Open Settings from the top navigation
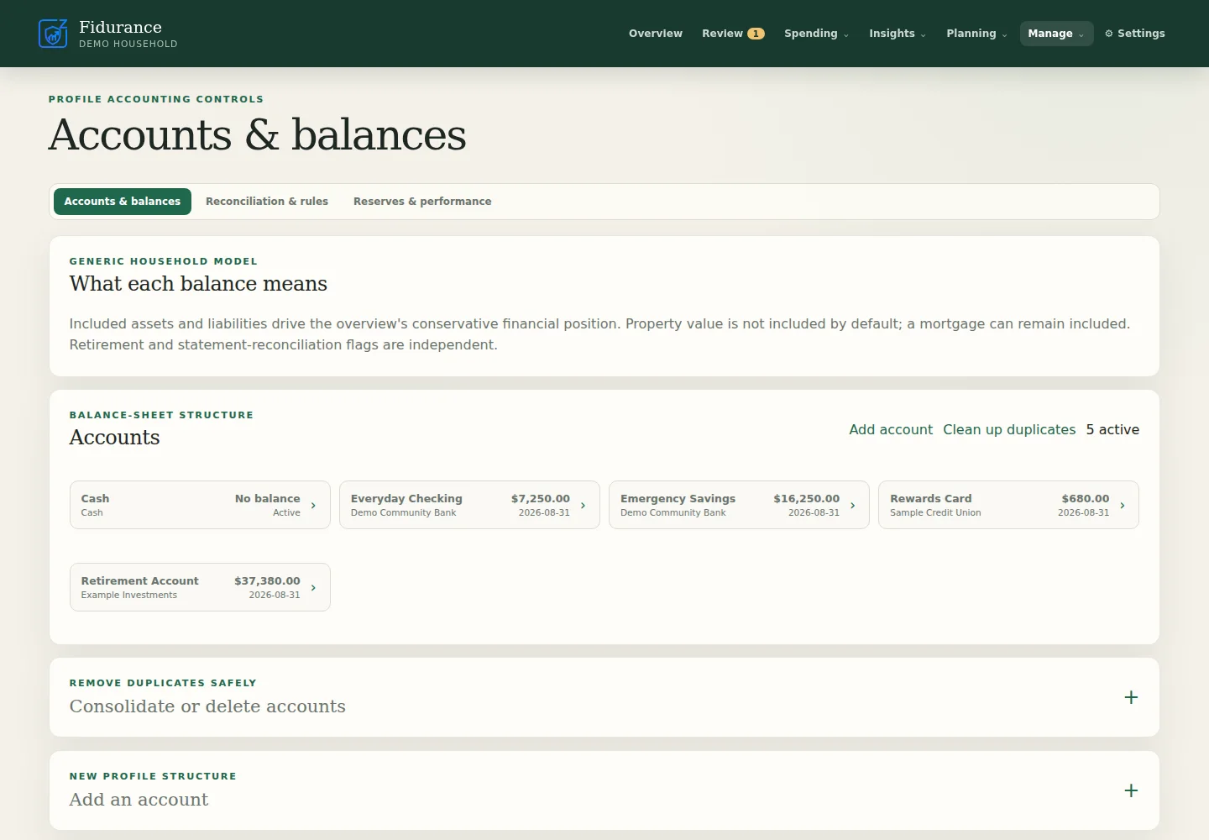The width and height of the screenshot is (1209, 840). pos(1135,34)
